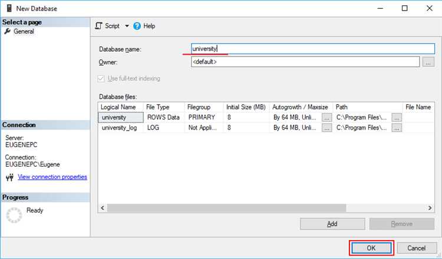
Task: Open autogrowth settings for university_log row
Action: tap(326, 128)
